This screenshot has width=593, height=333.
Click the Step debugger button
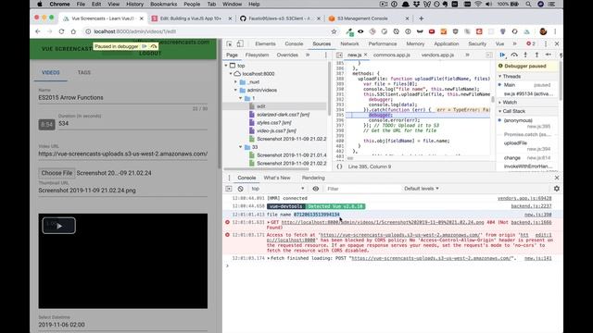click(548, 55)
